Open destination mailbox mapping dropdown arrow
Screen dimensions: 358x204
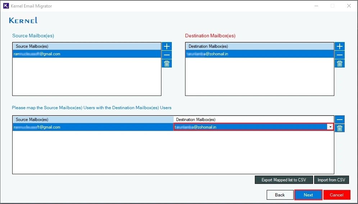point(330,127)
